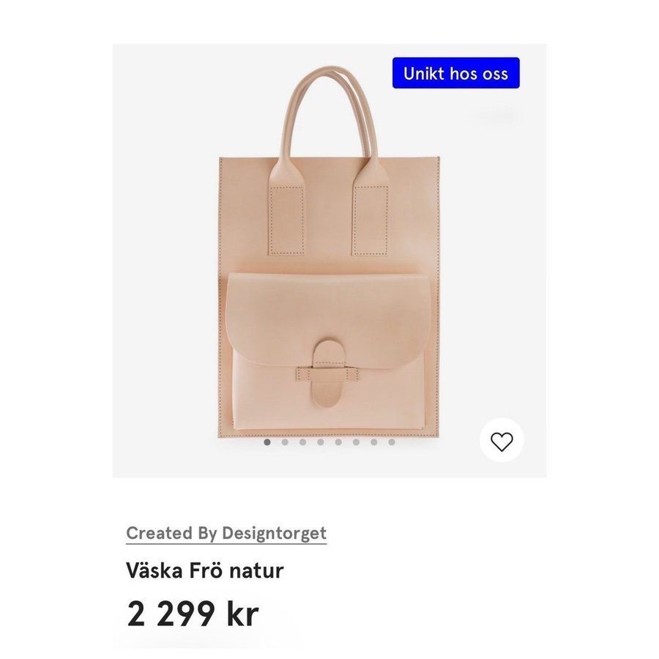The image size is (659, 659).
Task: Select the fourth carousel dot
Action: pos(321,442)
